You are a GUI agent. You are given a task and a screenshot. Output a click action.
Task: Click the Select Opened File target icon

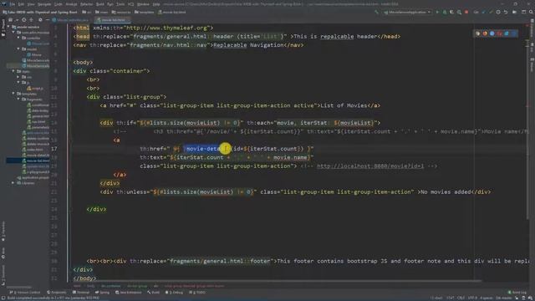coord(23,20)
